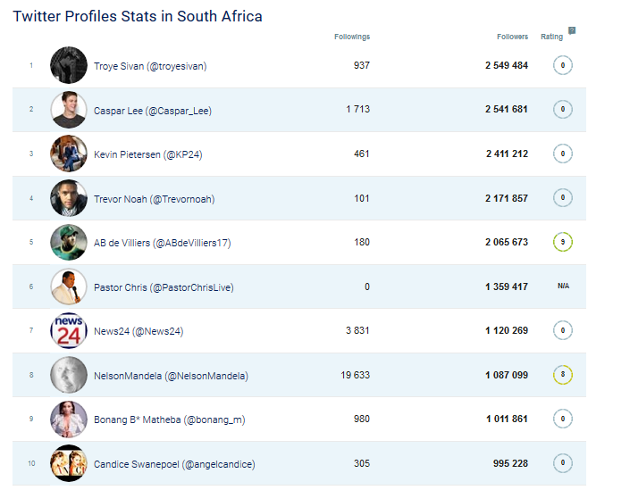
Task: Open Pastor Chris (@PastorChrisLive) profile link
Action: tap(164, 287)
